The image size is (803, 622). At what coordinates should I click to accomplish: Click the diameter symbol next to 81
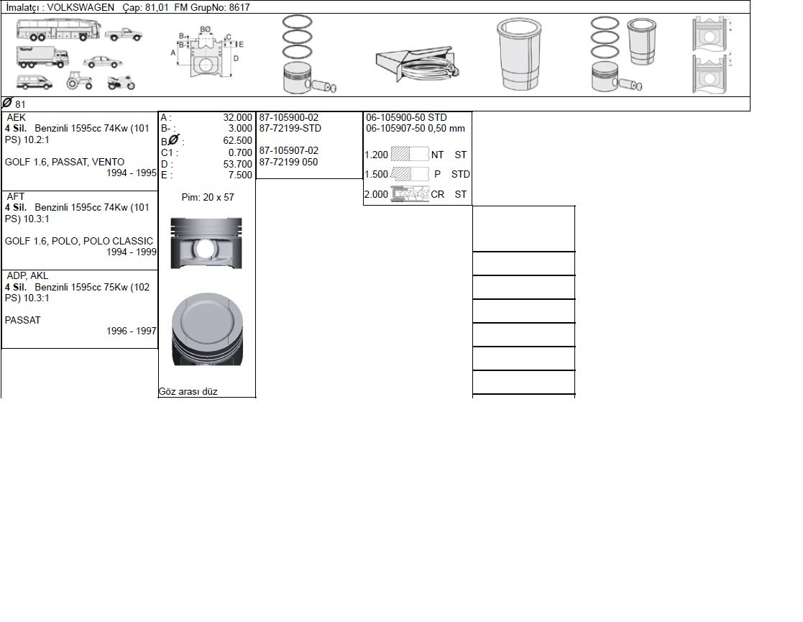click(x=7, y=103)
